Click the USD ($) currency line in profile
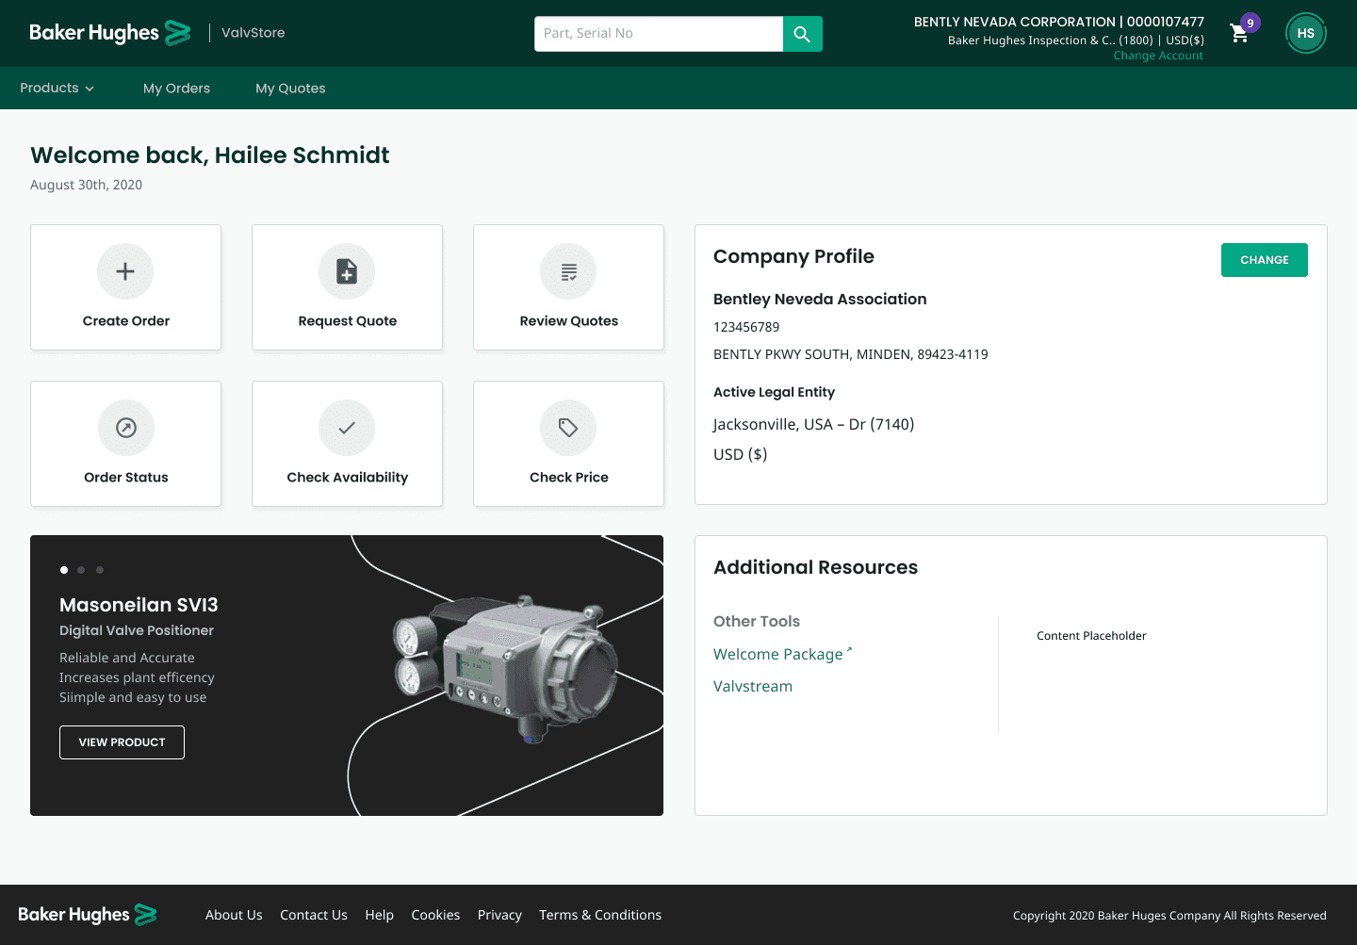1357x945 pixels. coord(740,454)
